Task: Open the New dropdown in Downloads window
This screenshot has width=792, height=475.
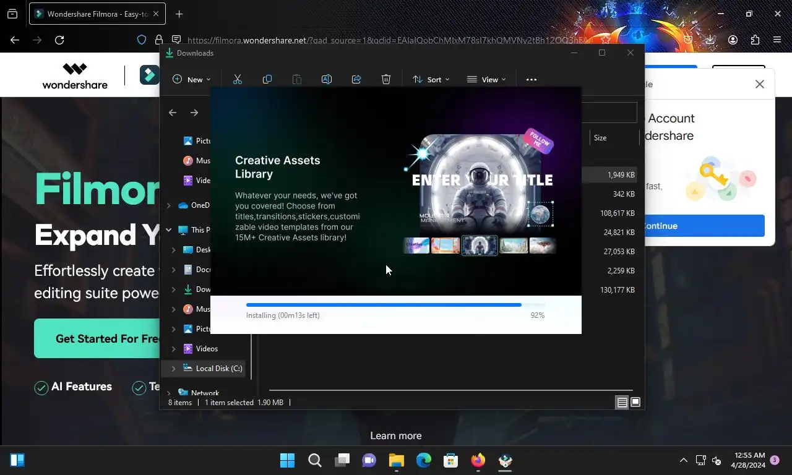Action: pos(191,79)
